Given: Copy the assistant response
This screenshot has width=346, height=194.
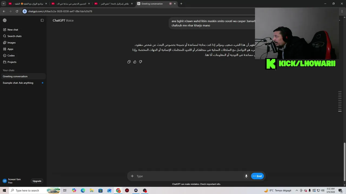Looking at the screenshot, I should click(129, 62).
